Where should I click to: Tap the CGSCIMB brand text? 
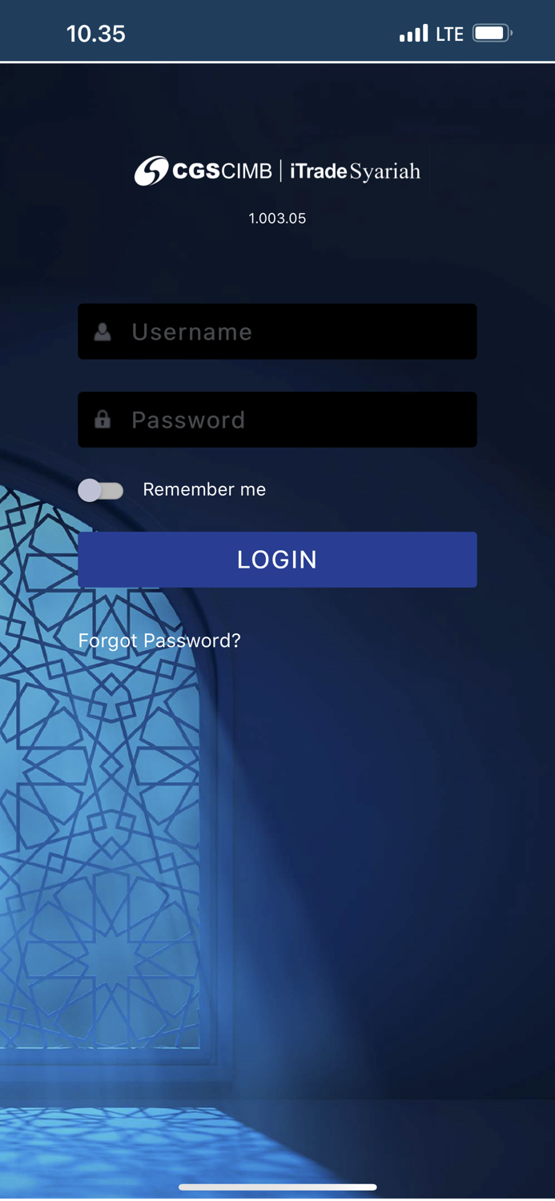(223, 171)
